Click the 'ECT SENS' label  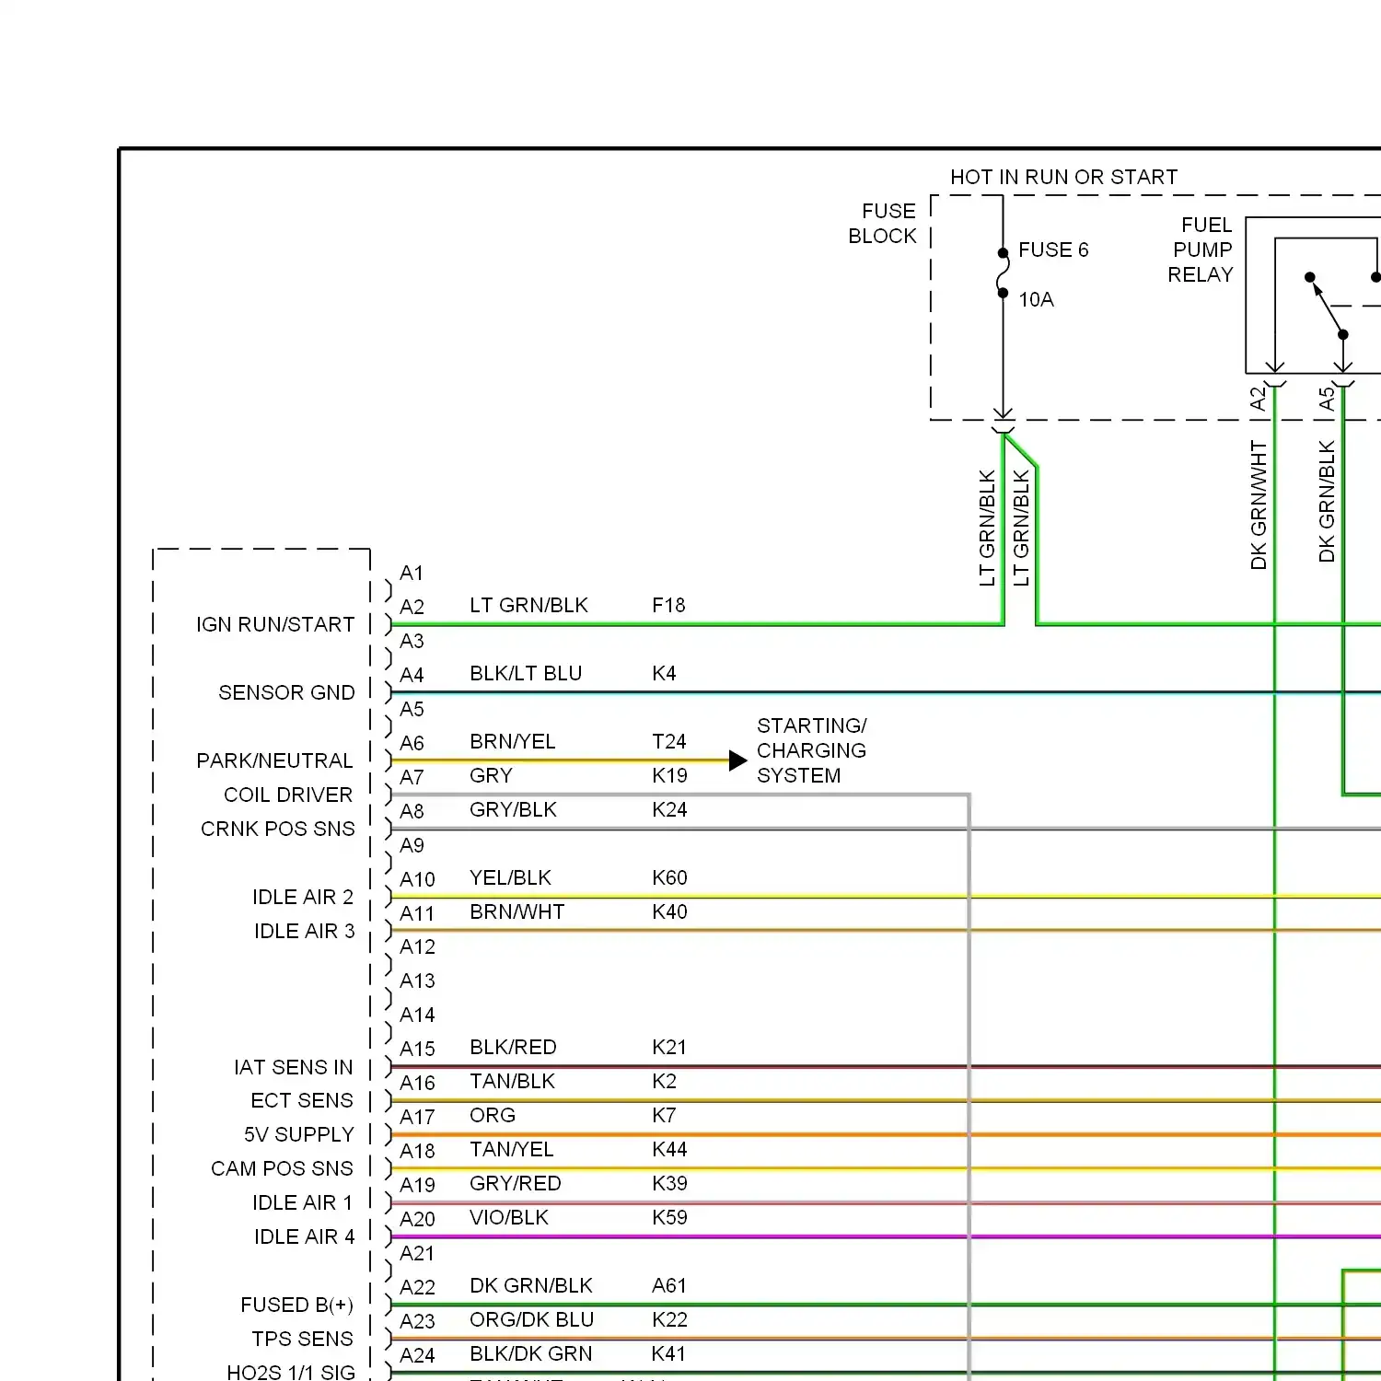coord(302,1100)
